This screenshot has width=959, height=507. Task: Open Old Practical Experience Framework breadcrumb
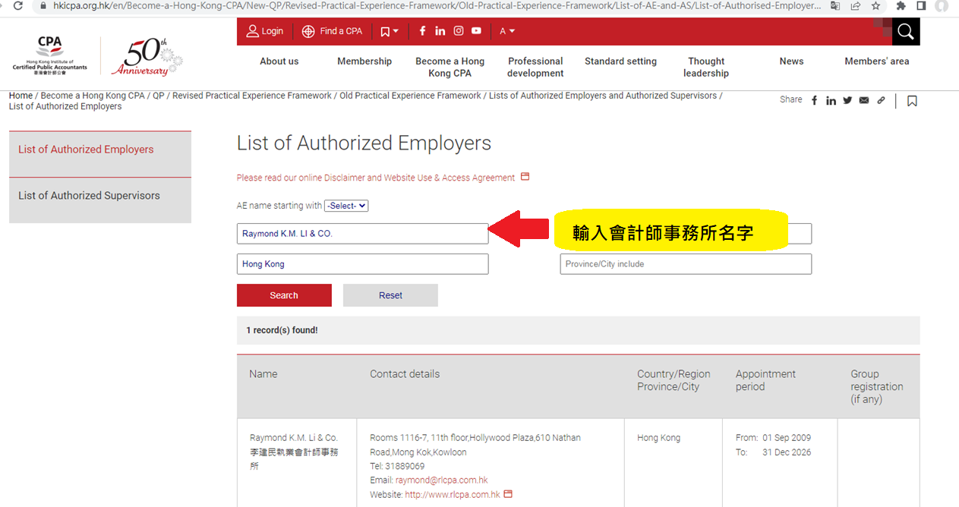[x=410, y=96]
